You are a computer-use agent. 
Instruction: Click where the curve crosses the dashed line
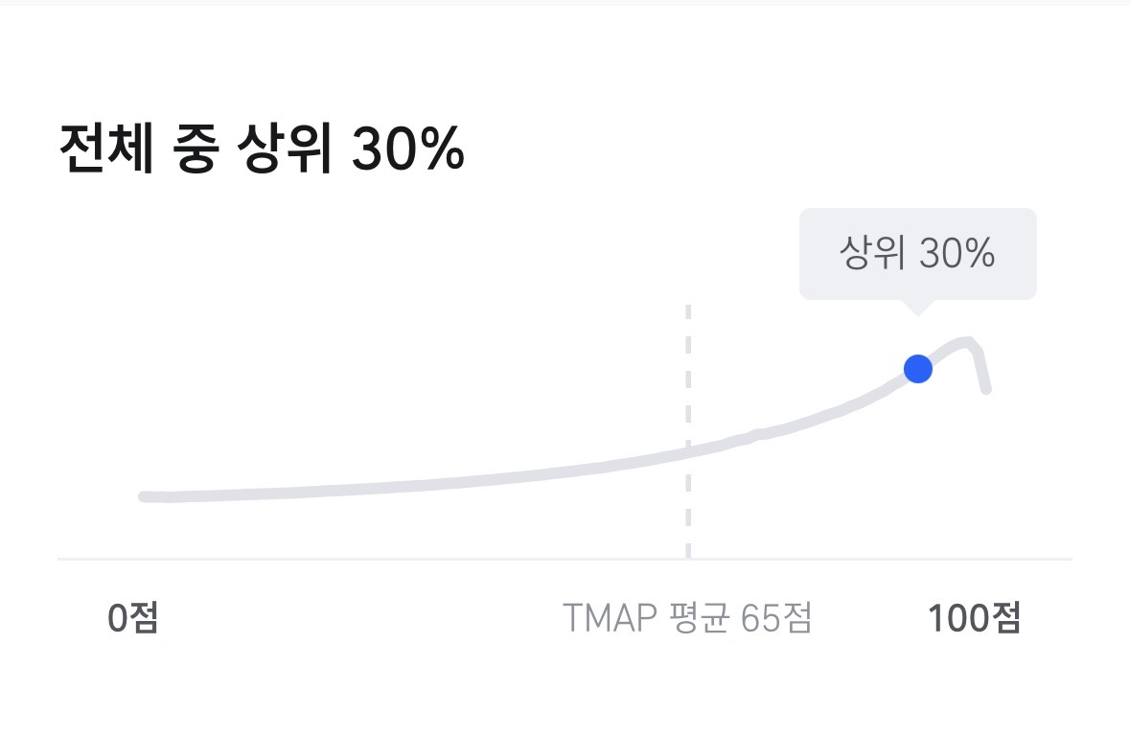[x=688, y=451]
